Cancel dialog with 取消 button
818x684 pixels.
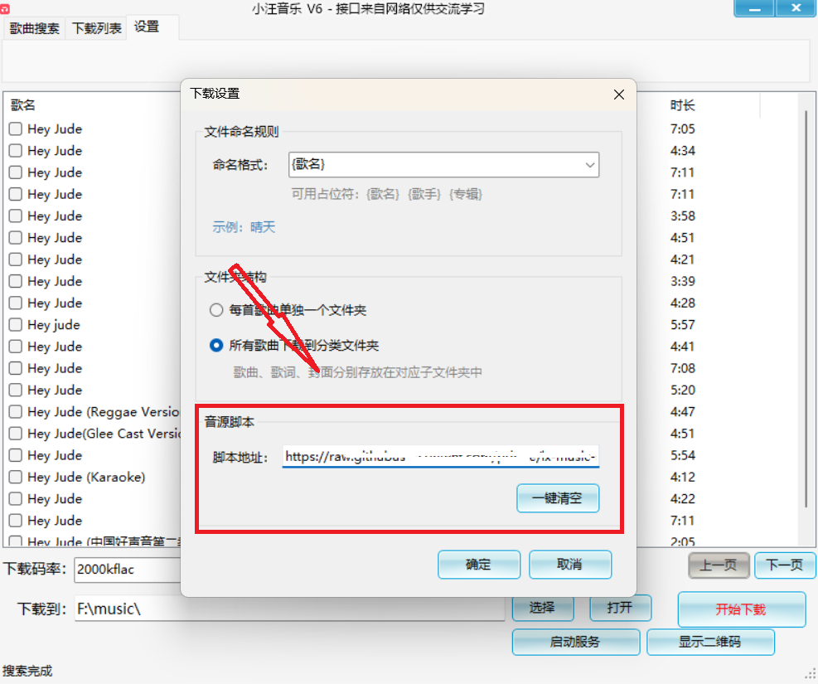tap(569, 565)
